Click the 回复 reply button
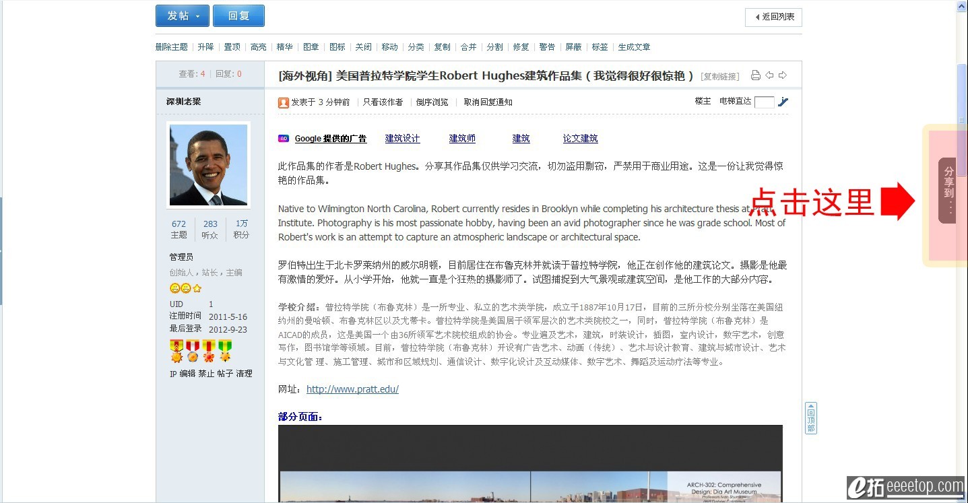Screen dimensions: 968x503 238,16
